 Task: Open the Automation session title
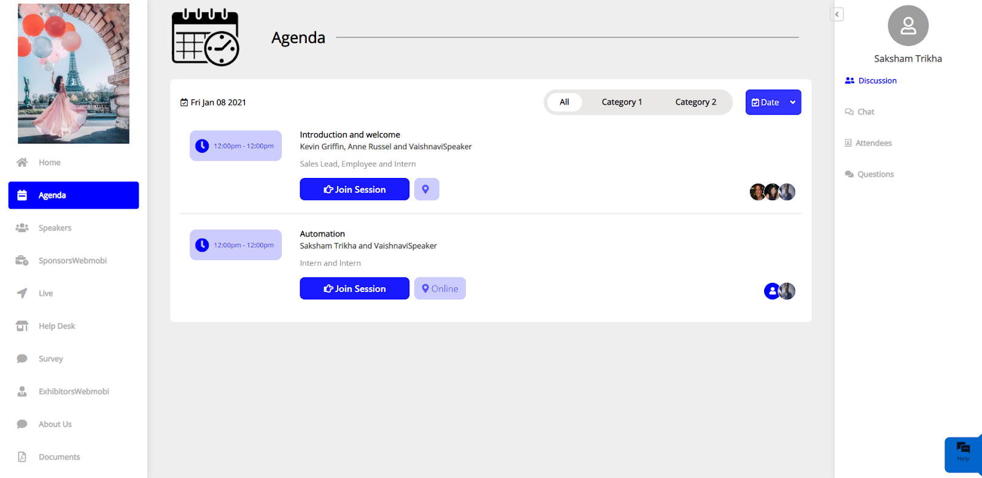point(322,234)
